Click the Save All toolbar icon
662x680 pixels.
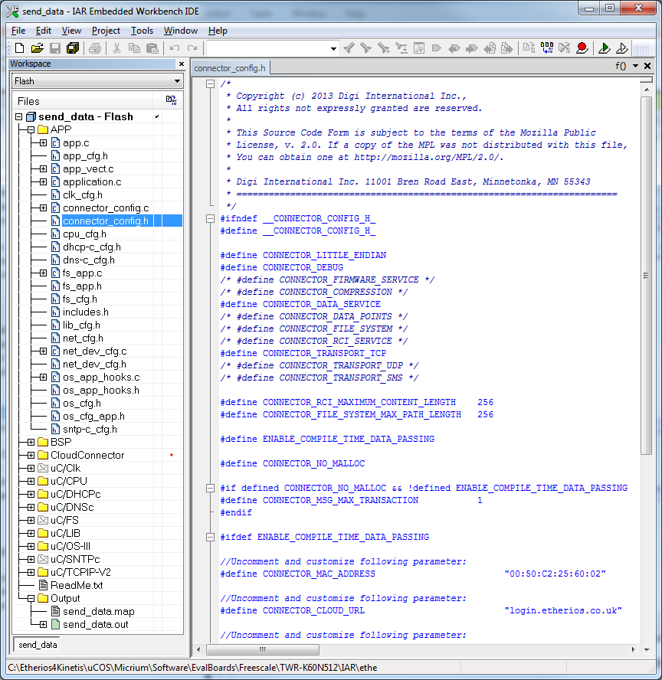pyautogui.click(x=73, y=48)
